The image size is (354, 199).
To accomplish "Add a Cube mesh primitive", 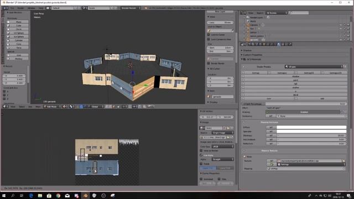I will (x=18, y=25).
